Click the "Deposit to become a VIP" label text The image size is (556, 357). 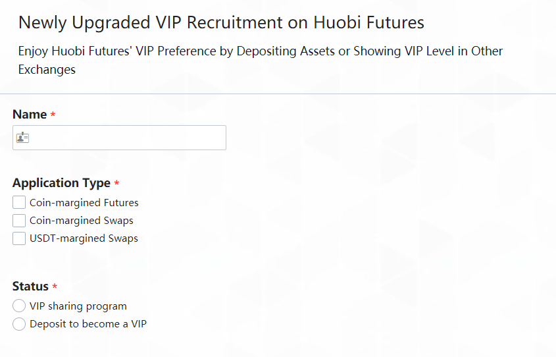pos(88,324)
